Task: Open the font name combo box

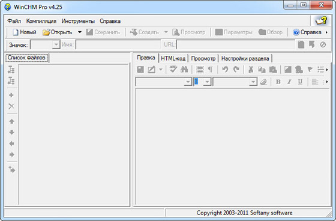Action: tap(235, 82)
